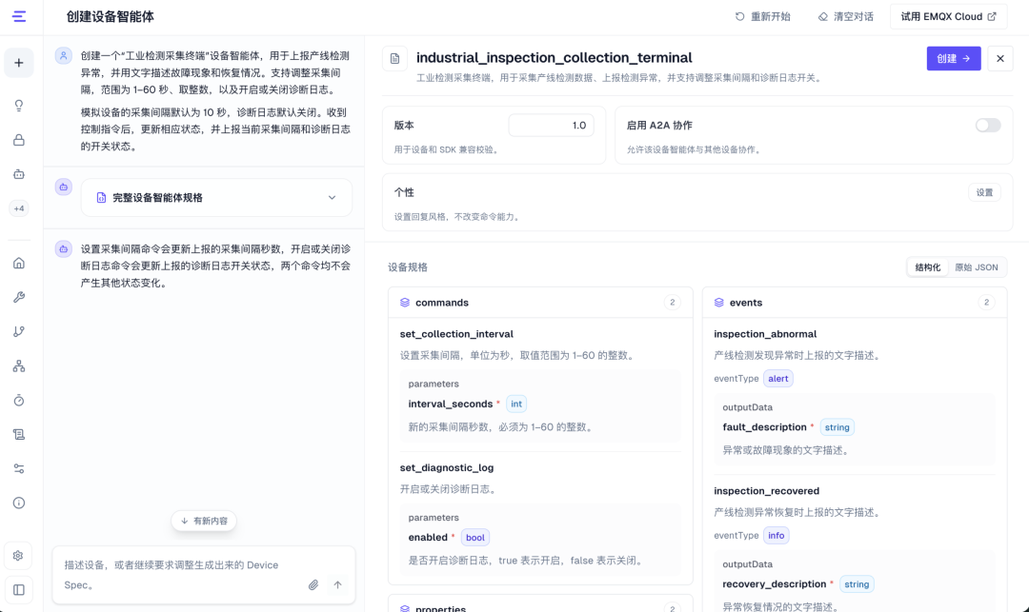
Task: Click the industrial_inspection_collection_terminal title
Action: 555,58
